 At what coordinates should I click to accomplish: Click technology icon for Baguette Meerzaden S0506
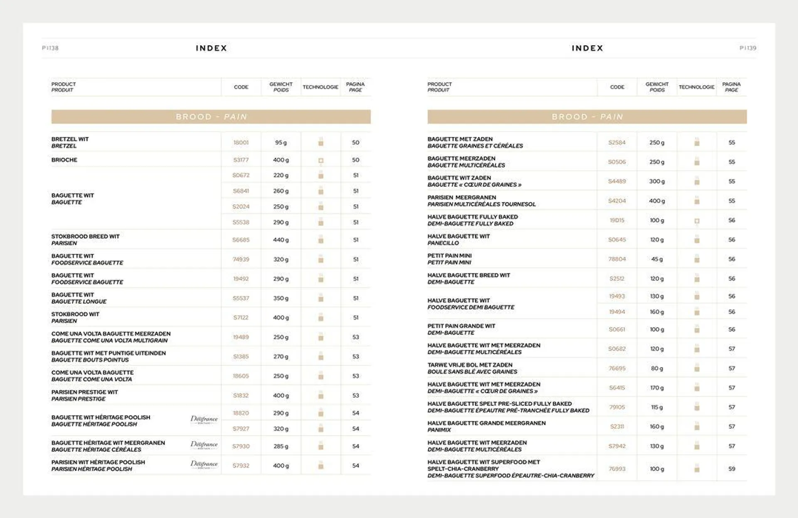pyautogui.click(x=697, y=161)
